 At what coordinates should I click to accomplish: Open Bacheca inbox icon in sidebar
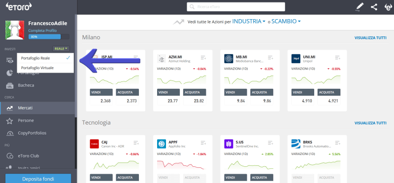(10, 85)
